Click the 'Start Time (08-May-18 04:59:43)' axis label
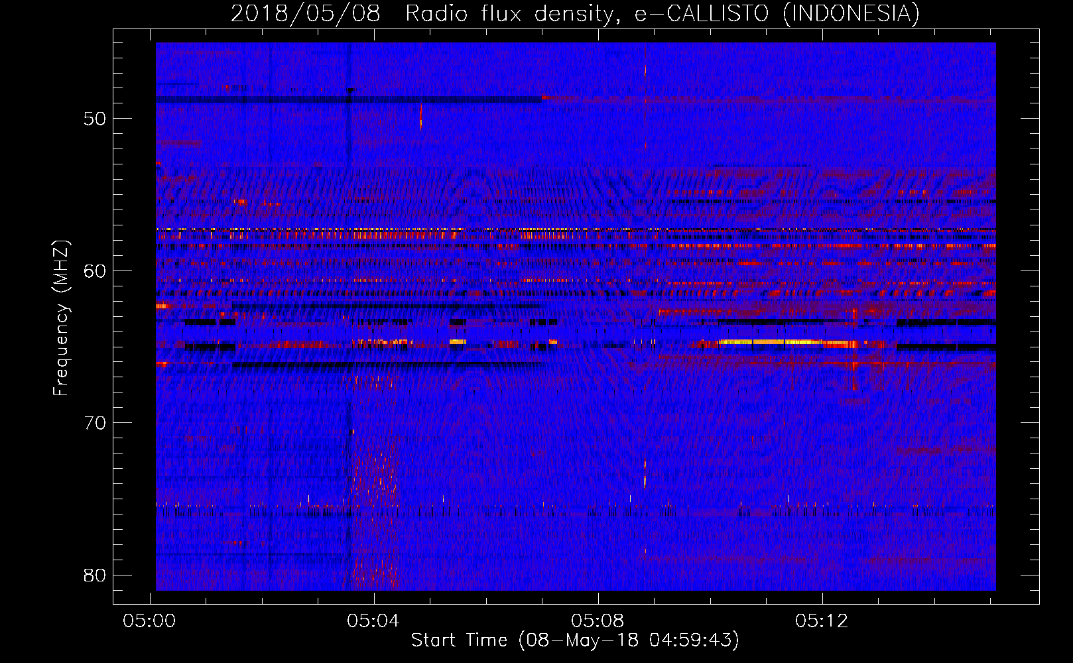This screenshot has height=663, width=1073. (575, 640)
